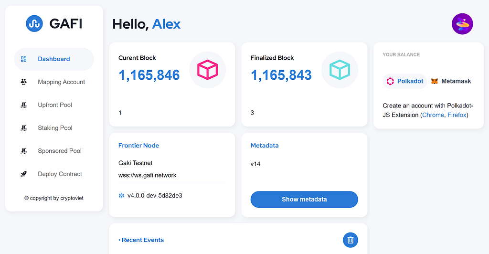
Task: Click the teal Finalized Block cube icon
Action: [340, 70]
